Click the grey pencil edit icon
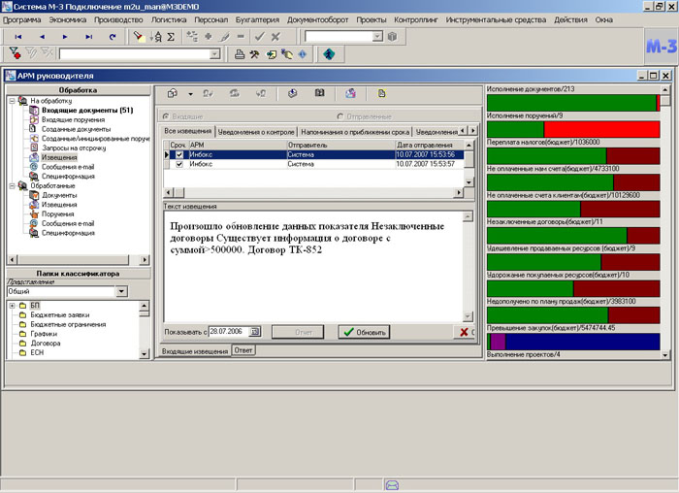The width and height of the screenshot is (679, 493). 225,37
